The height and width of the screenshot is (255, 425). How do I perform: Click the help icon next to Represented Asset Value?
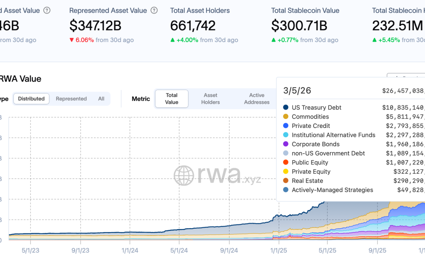[153, 10]
